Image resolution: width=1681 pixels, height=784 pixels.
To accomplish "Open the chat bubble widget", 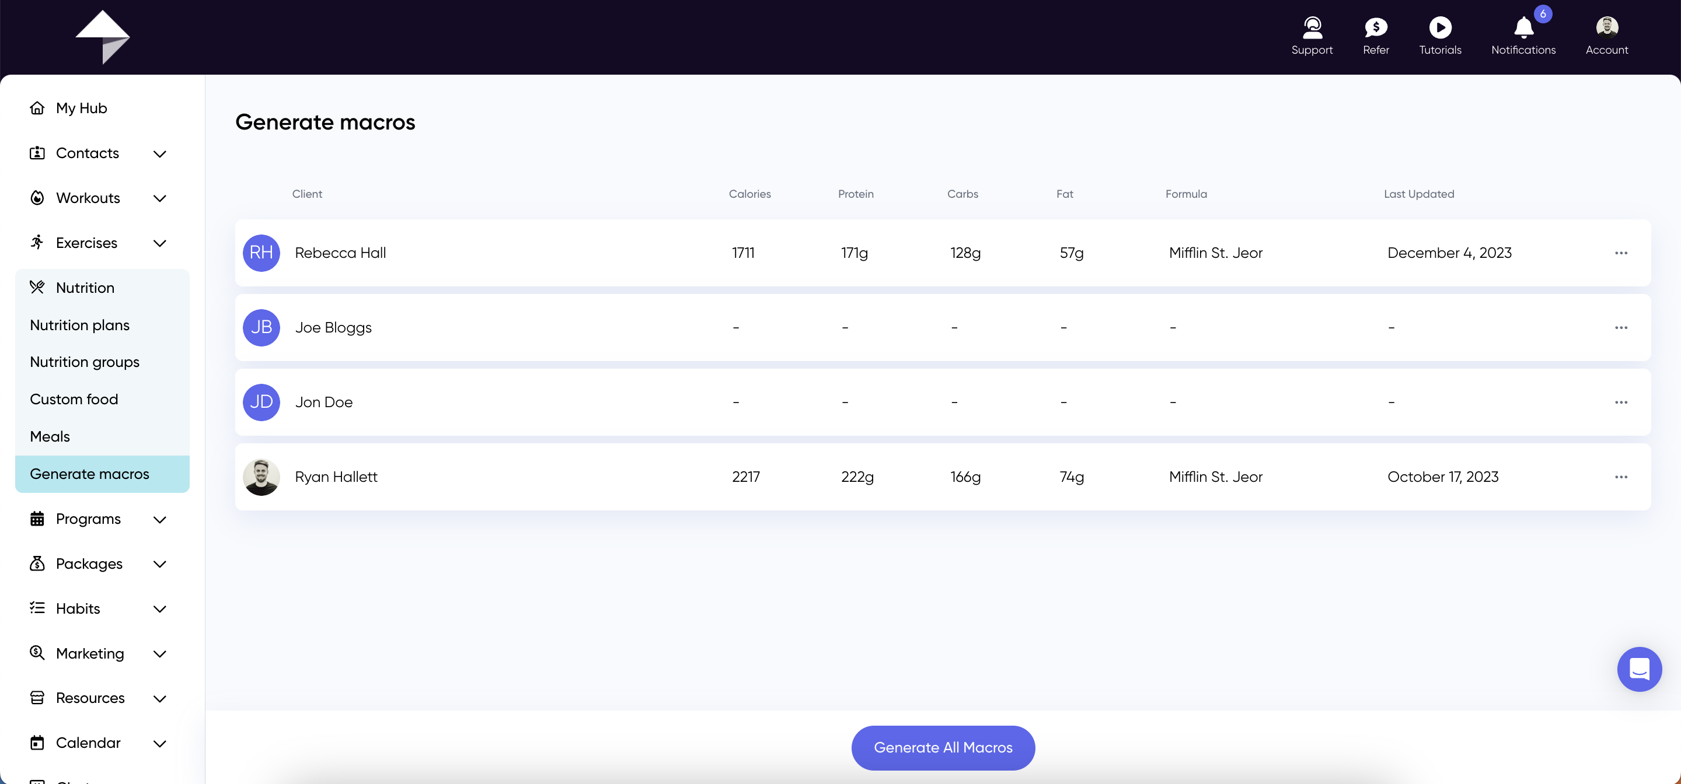I will [x=1639, y=669].
